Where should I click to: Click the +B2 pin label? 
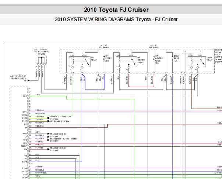point(25,159)
